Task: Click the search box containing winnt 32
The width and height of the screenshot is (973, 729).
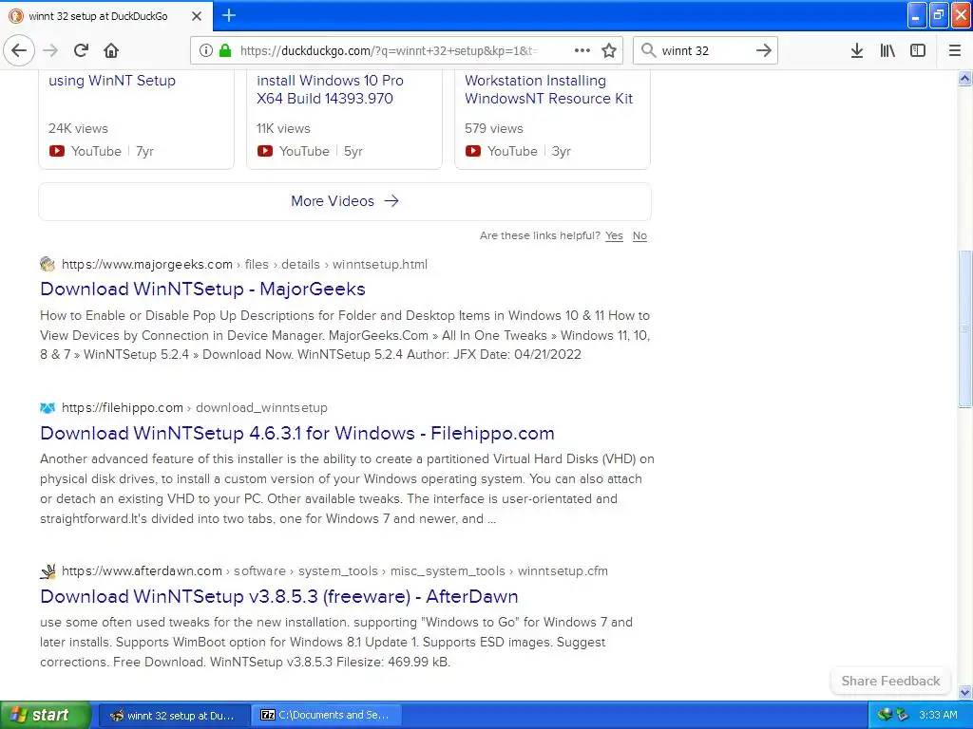Action: coord(705,51)
